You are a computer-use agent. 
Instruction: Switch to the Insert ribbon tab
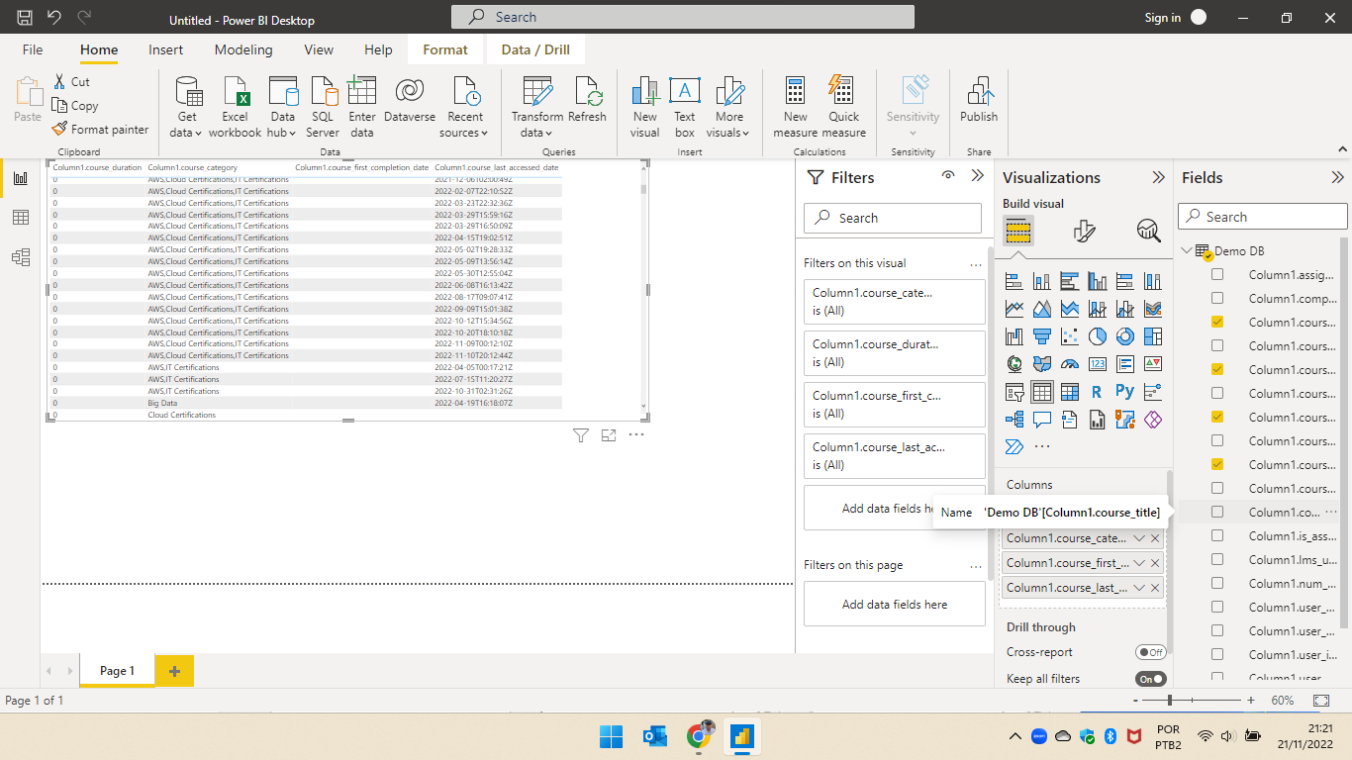point(165,49)
